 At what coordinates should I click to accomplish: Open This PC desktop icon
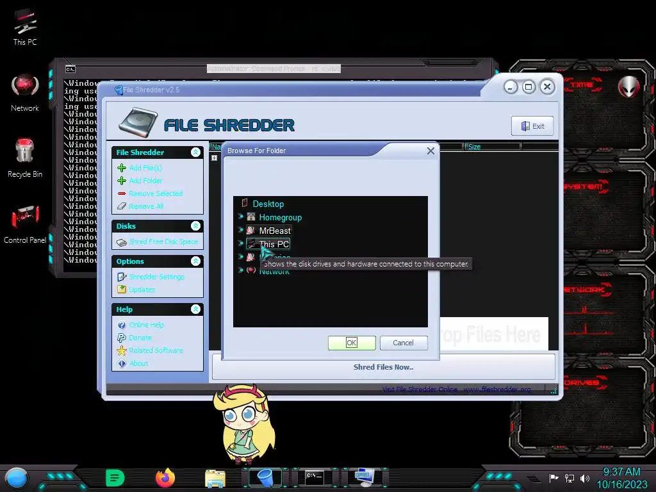[25, 27]
